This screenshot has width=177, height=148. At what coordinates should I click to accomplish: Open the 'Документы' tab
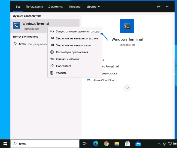pos(56,7)
